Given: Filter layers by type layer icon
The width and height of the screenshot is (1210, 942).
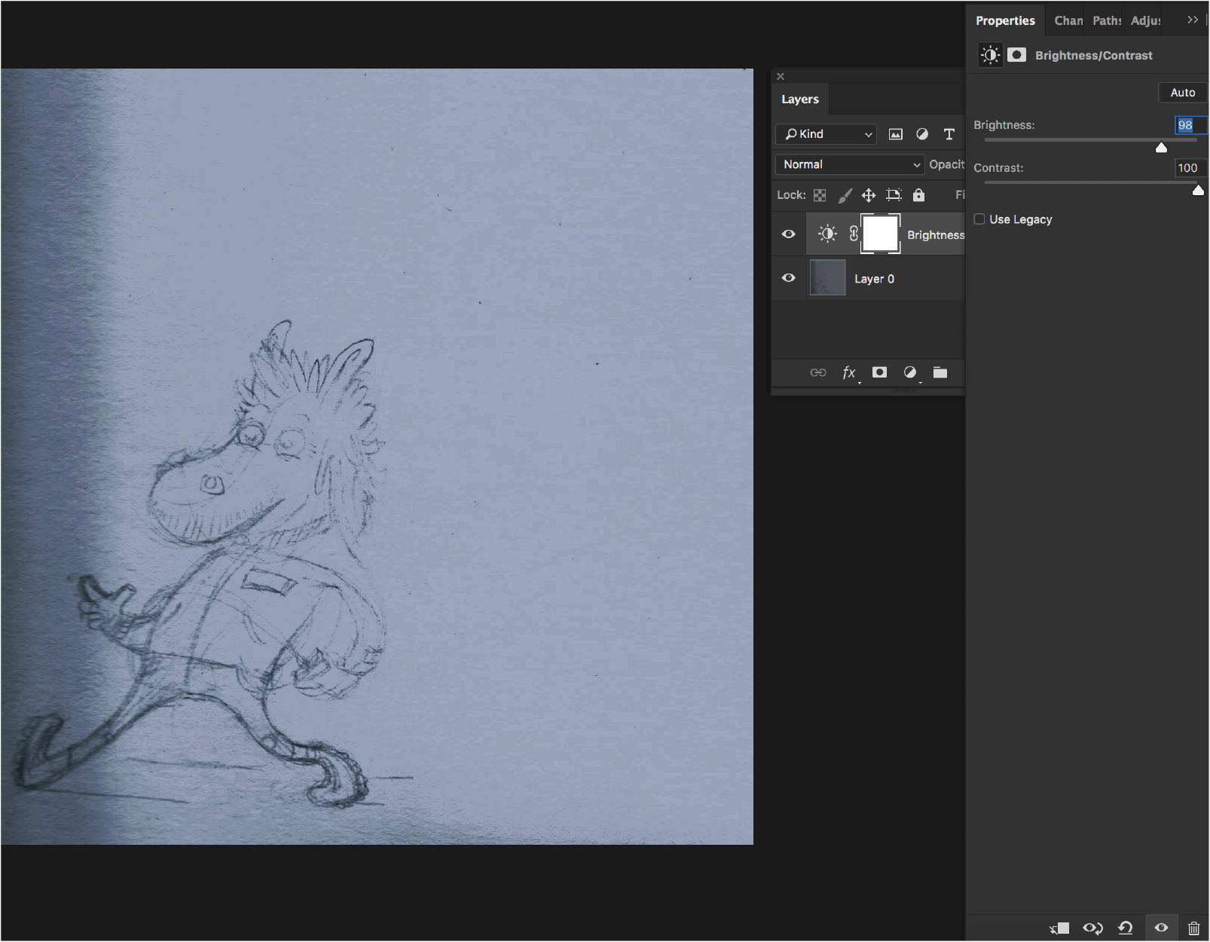Looking at the screenshot, I should (949, 134).
